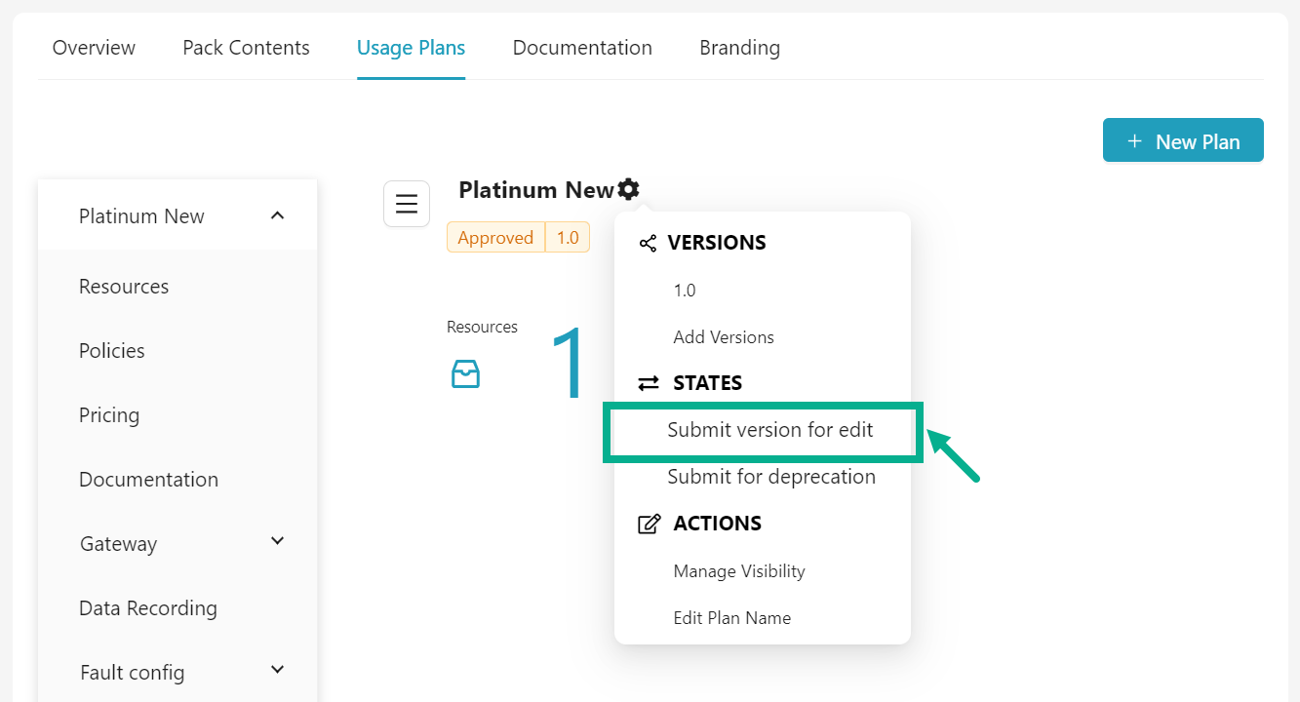Go to the Documentation tab
Screen dimensions: 1300x702
click(582, 48)
